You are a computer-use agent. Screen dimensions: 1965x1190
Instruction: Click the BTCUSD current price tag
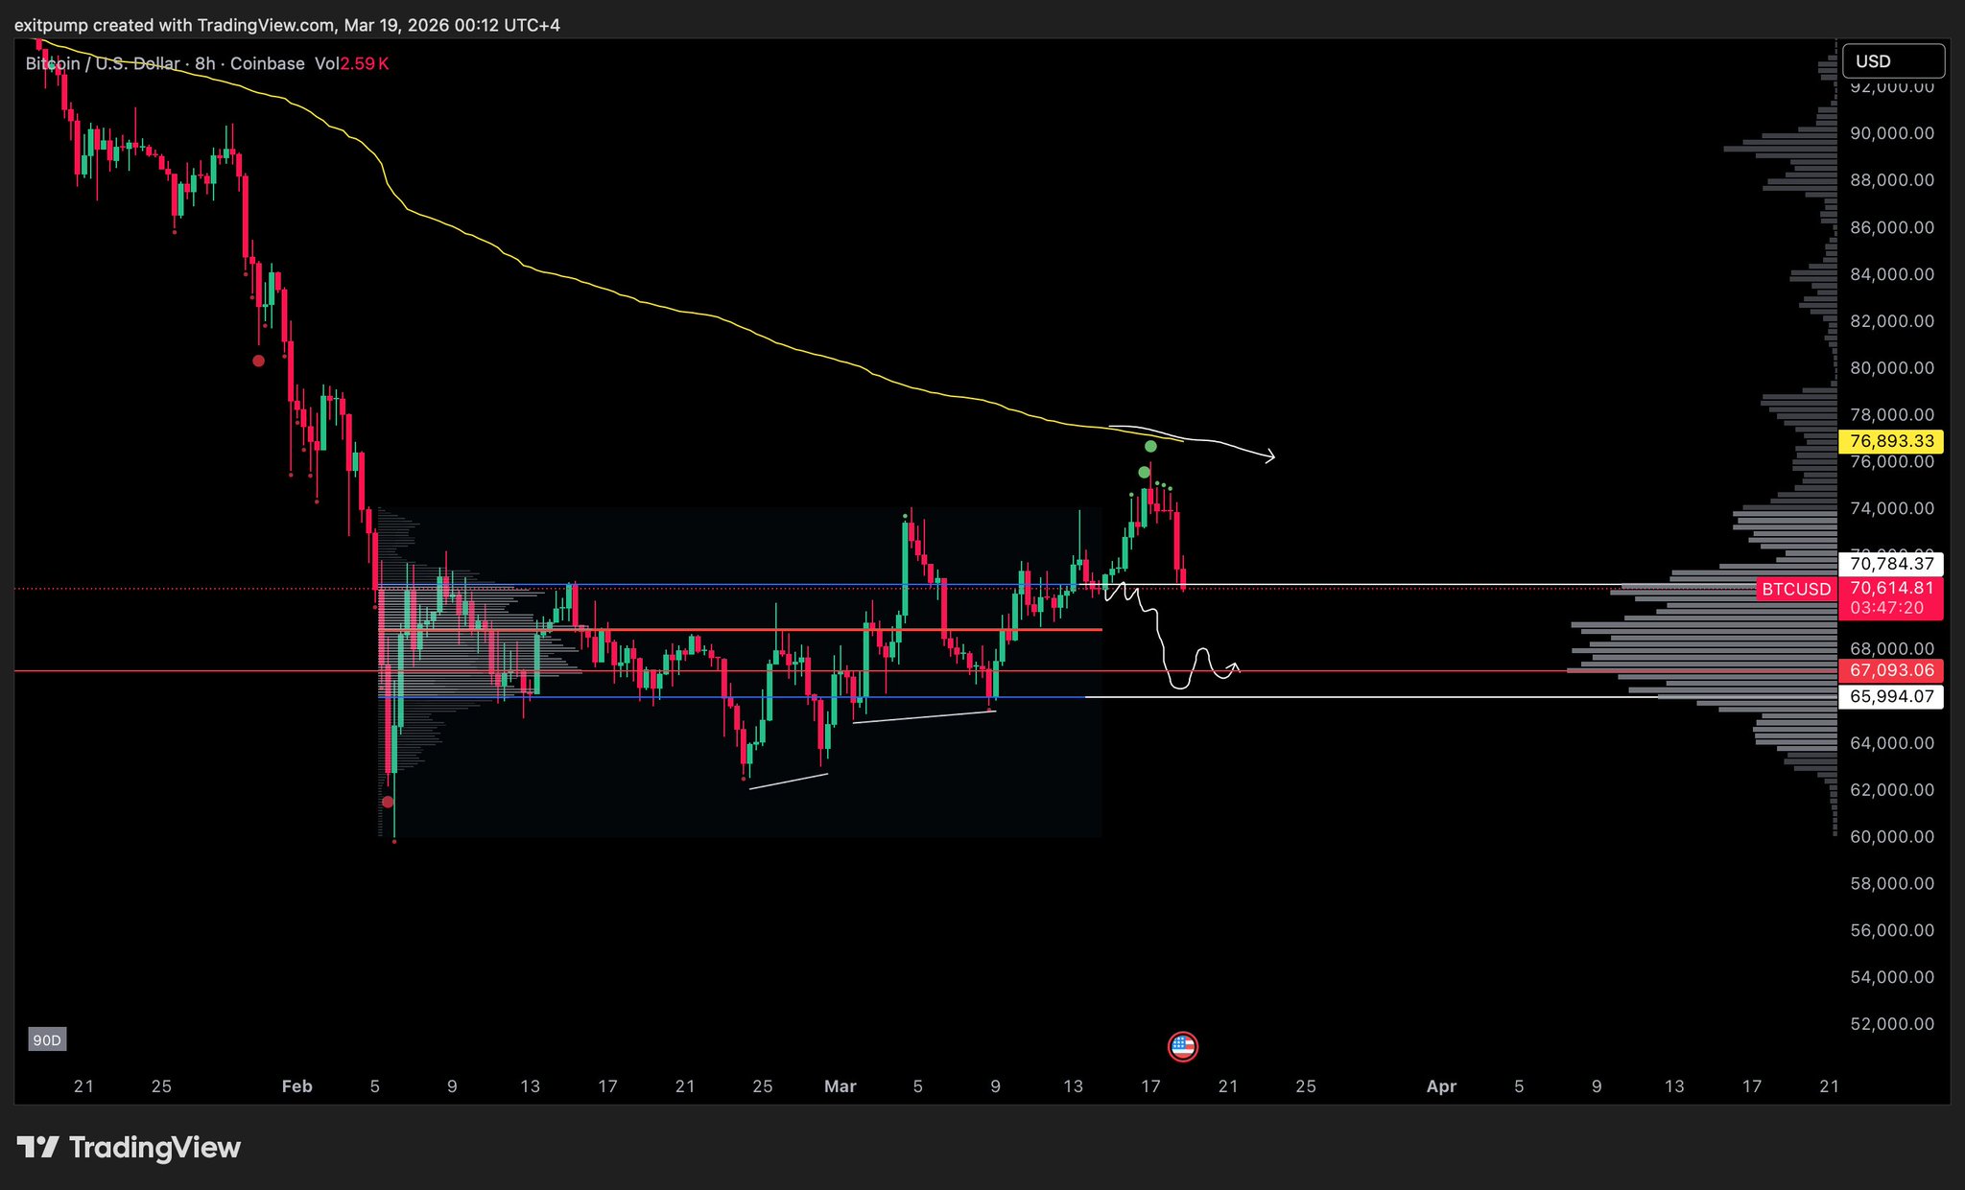coord(1796,589)
